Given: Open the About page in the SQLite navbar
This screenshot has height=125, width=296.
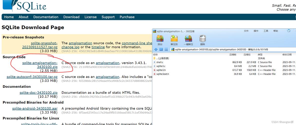Looking at the screenshot, I should click(x=23, y=17).
